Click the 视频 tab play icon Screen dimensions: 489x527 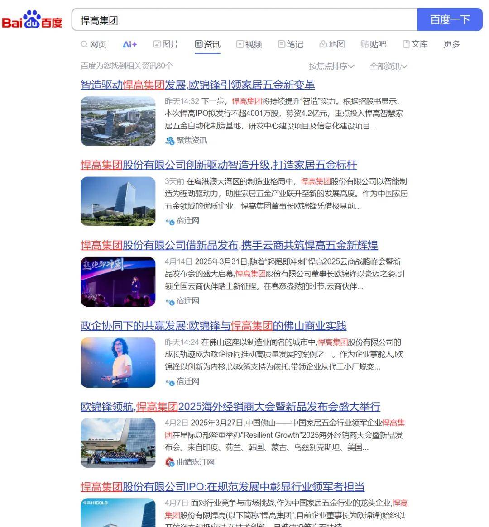(x=240, y=44)
